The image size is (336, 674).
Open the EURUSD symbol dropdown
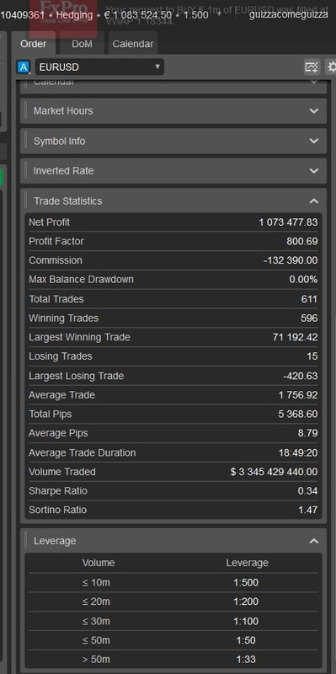tap(99, 67)
